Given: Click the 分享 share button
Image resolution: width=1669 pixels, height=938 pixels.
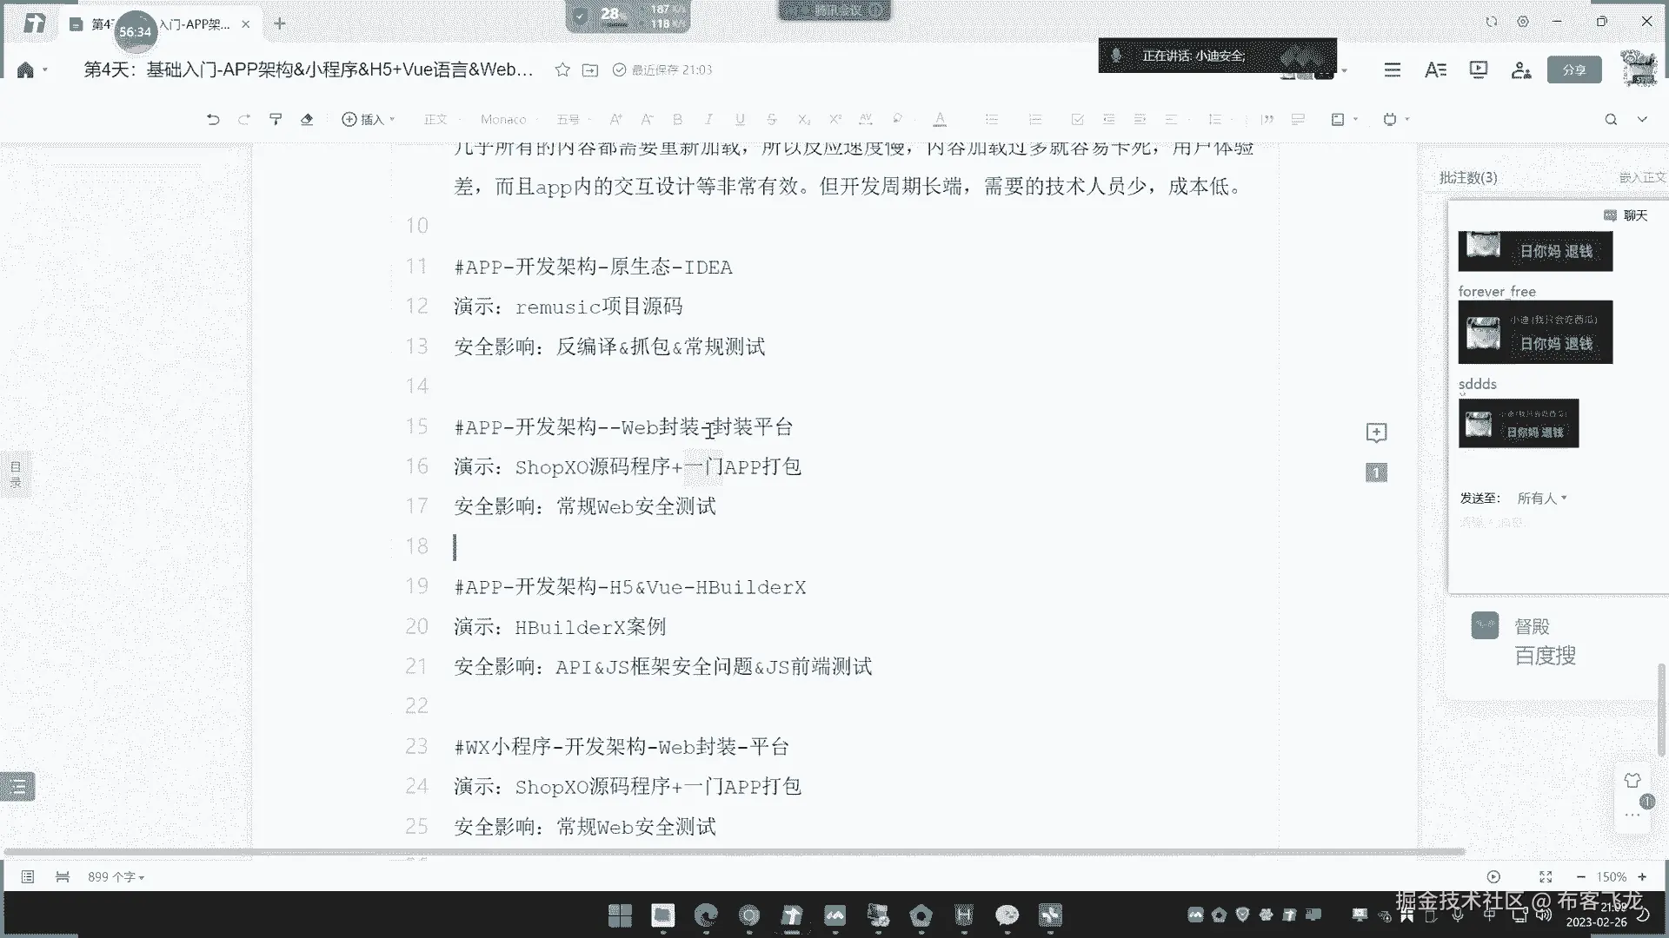Looking at the screenshot, I should (1573, 69).
